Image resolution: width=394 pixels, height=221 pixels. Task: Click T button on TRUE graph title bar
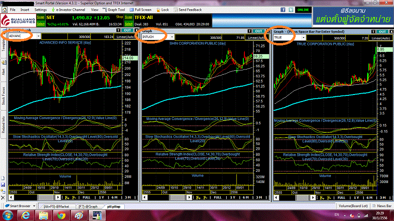pyautogui.click(x=374, y=32)
